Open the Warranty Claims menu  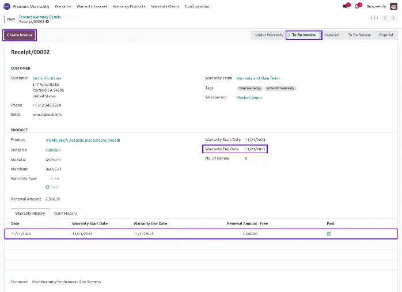click(165, 6)
